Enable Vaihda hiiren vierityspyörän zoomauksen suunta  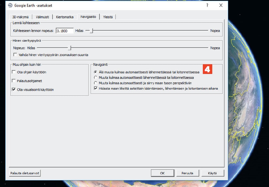[15, 55]
